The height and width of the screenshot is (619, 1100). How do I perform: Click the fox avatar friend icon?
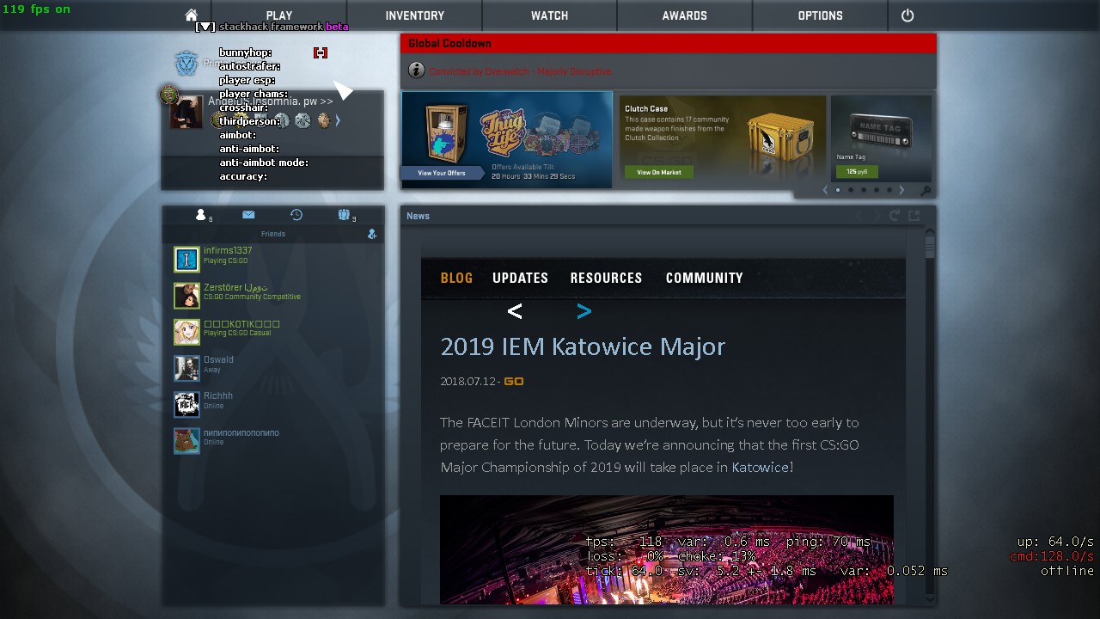click(x=186, y=441)
